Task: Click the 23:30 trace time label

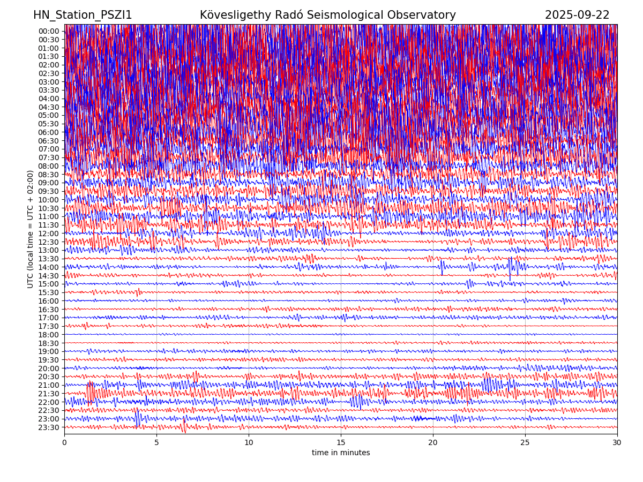Action: [48, 427]
